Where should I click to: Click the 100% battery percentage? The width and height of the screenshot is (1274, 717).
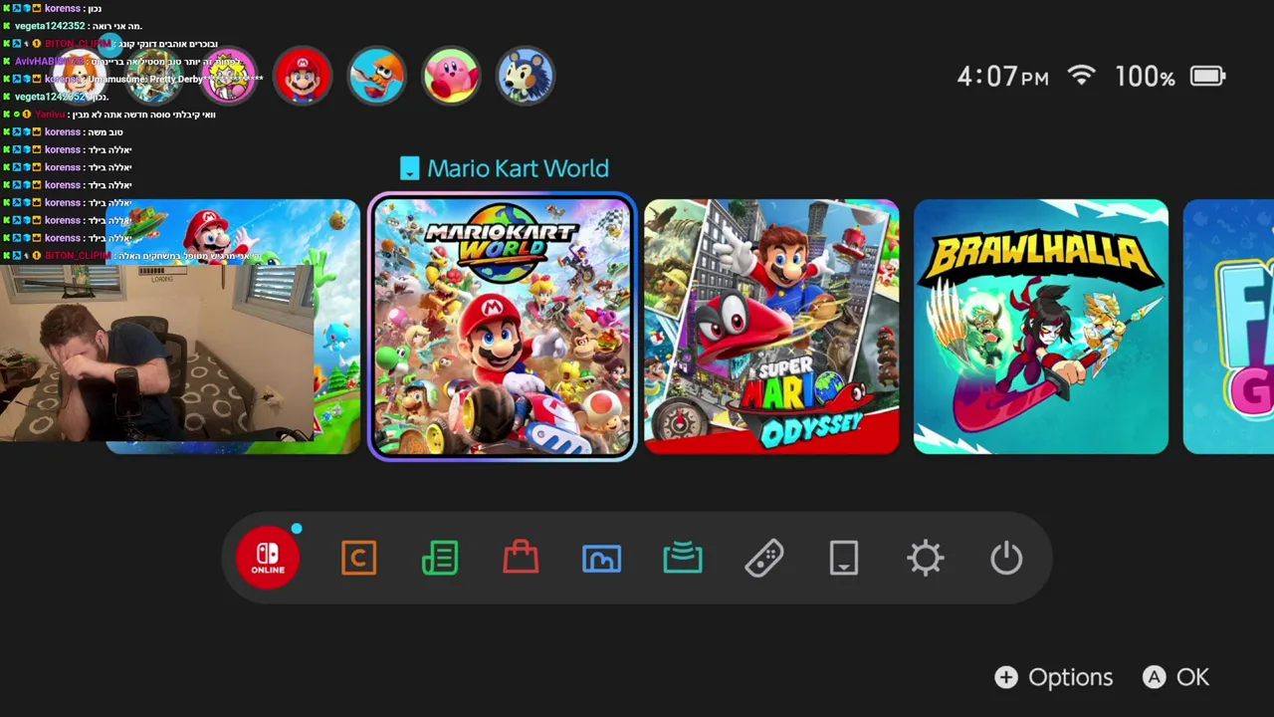[1145, 77]
